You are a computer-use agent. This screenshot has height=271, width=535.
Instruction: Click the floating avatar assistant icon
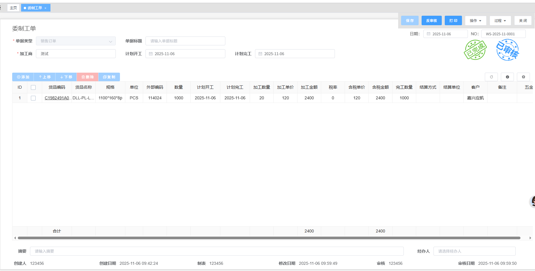tap(533, 201)
